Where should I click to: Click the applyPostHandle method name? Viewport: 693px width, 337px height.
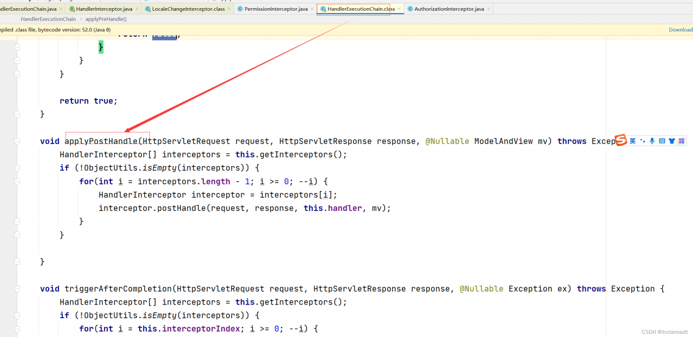pyautogui.click(x=101, y=141)
